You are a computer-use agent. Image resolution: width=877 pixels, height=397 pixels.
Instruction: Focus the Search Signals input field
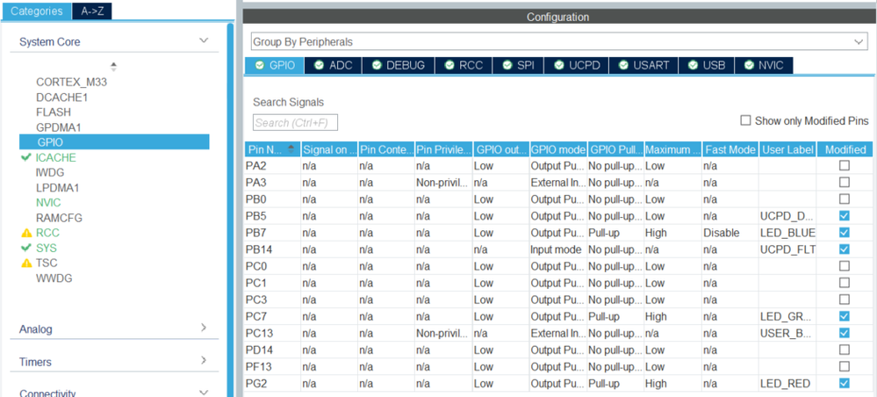click(x=295, y=123)
